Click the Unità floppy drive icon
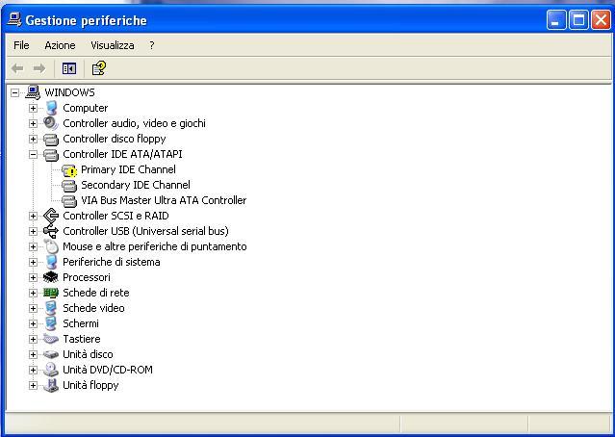This screenshot has width=615, height=437. tap(51, 385)
